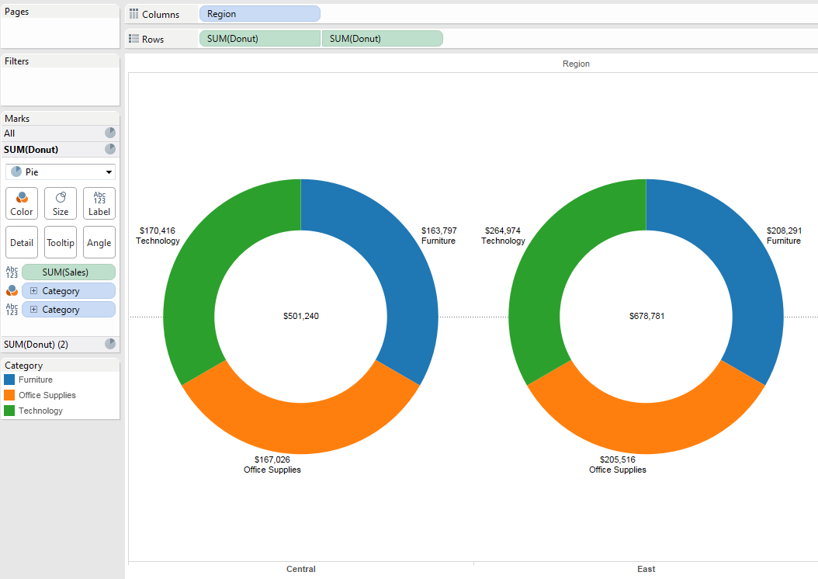Viewport: 818px width, 579px height.
Task: Select the Size button on the Marks card
Action: [60, 203]
